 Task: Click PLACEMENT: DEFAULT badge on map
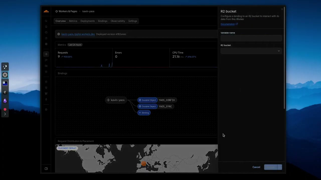[67, 148]
